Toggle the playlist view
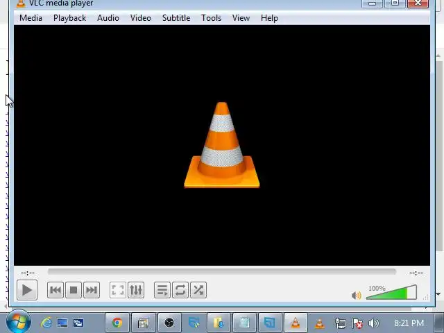Viewport: 444px width, 333px height. point(162,290)
